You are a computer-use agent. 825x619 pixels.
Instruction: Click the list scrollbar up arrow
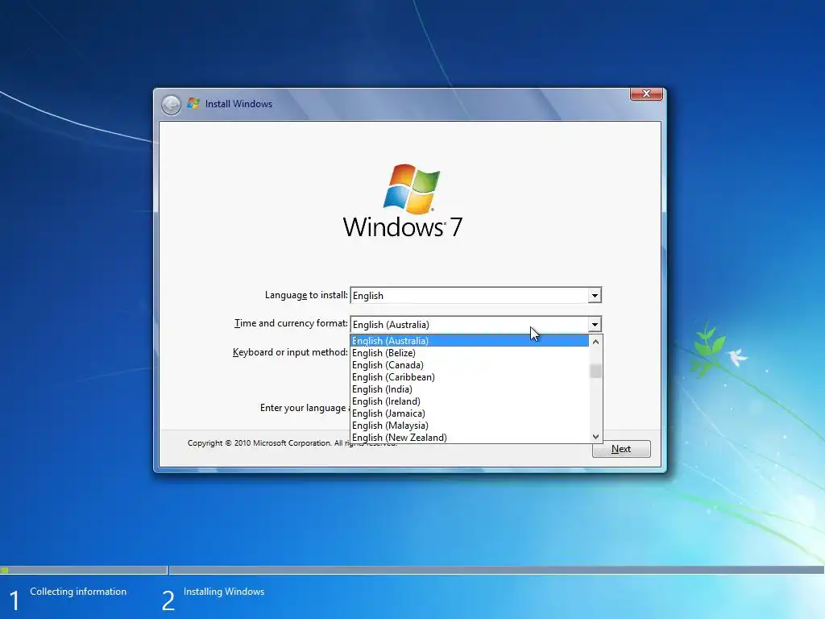(595, 342)
